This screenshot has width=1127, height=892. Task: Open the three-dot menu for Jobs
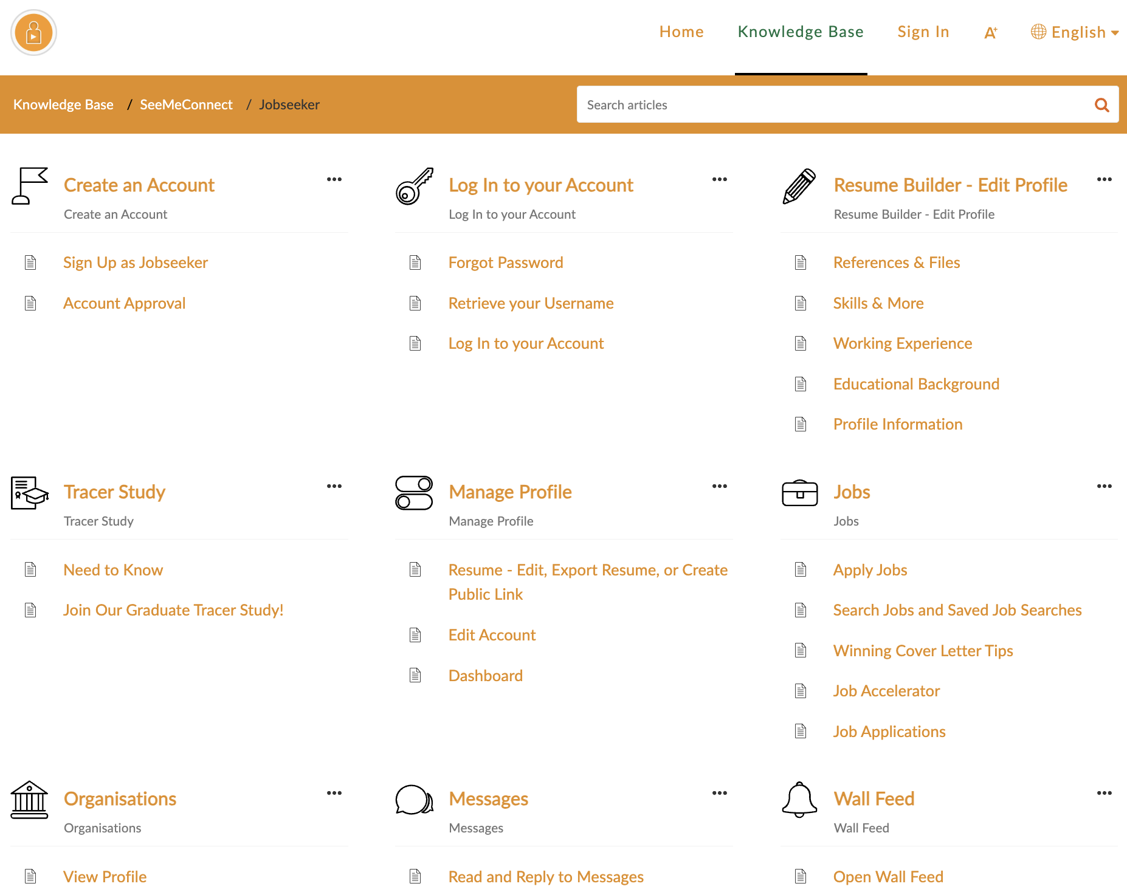pyautogui.click(x=1105, y=486)
